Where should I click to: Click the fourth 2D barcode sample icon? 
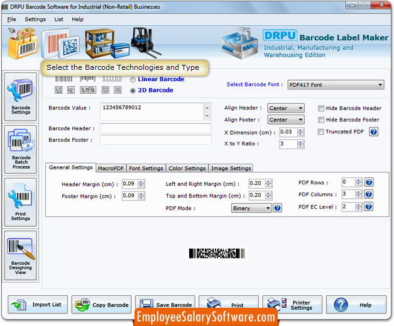106,90
